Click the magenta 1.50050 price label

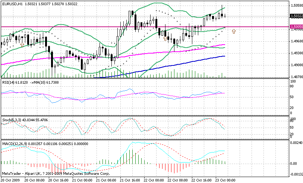(x=296, y=27)
